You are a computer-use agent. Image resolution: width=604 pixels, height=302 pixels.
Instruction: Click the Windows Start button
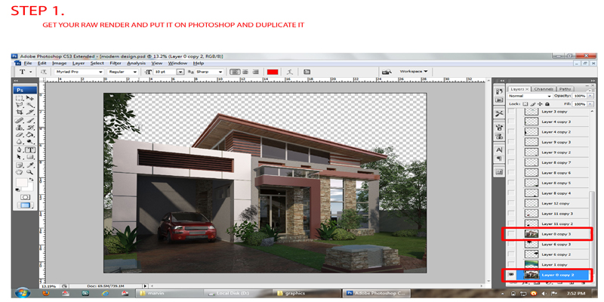[x=20, y=292]
